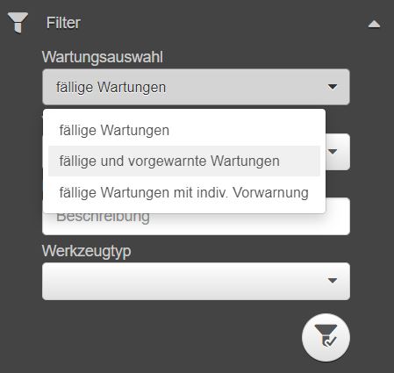This screenshot has width=394, height=373.
Task: Select 'fällige Wartungen mit indiv. Vorwarnung'
Action: pyautogui.click(x=184, y=192)
